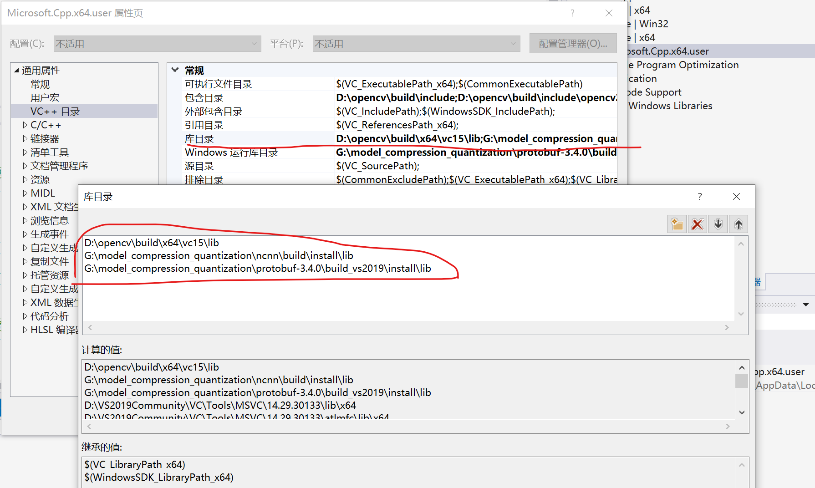Click D:\opencv\build\x64\vc15\lib in edit list

coord(152,243)
